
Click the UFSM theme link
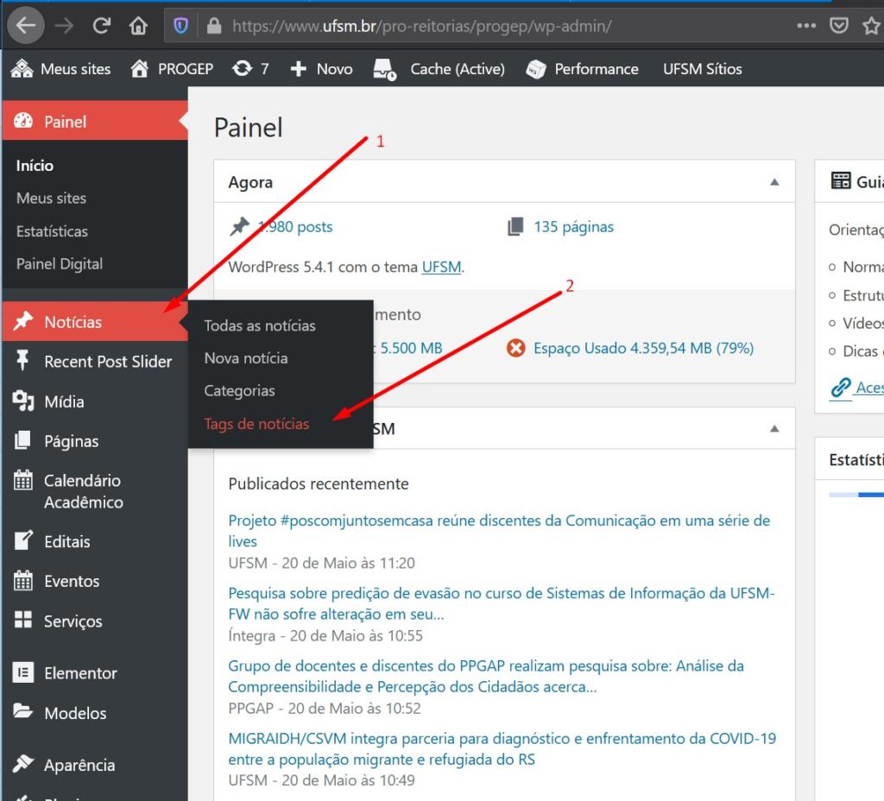(441, 267)
